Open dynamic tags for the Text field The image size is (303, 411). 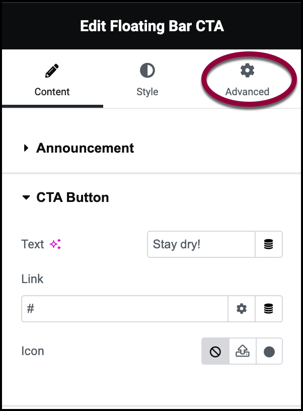[x=269, y=245]
